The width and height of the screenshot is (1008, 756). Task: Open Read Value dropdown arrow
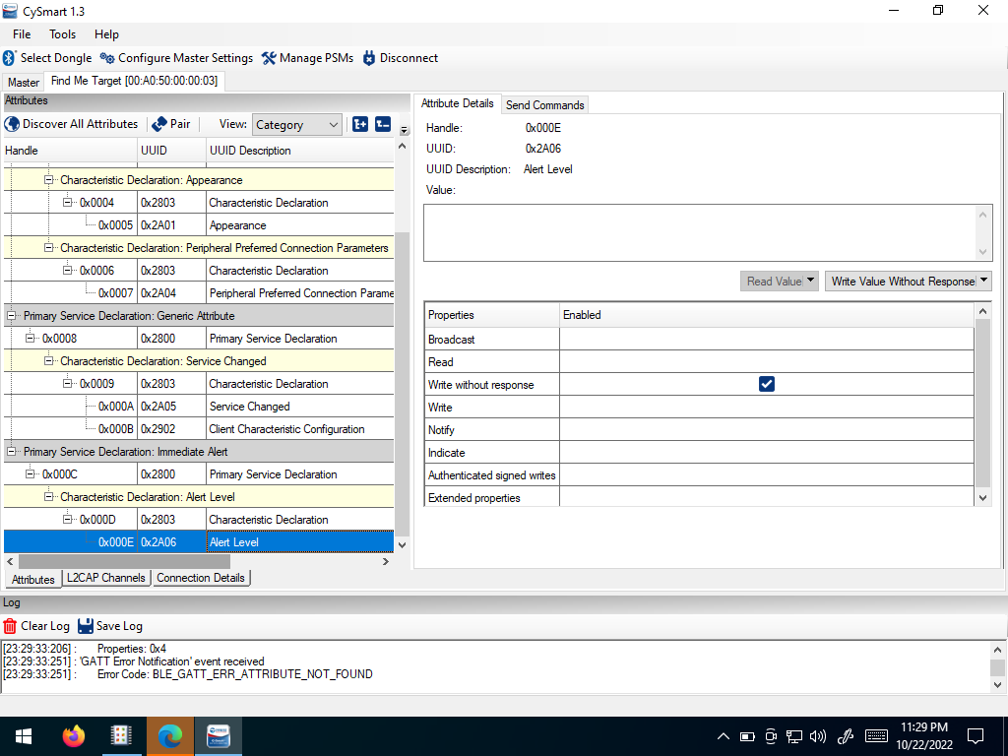click(x=811, y=281)
